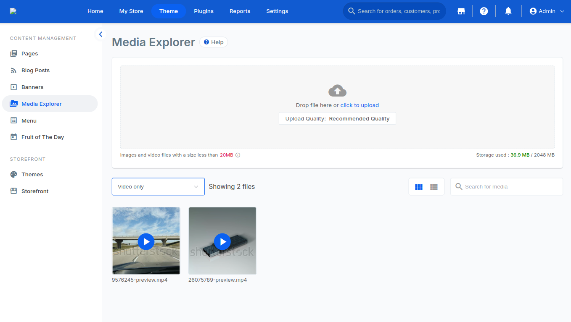
Task: Open Banners in the sidebar
Action: (50, 87)
